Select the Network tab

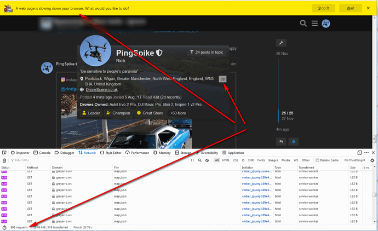[x=87, y=153]
